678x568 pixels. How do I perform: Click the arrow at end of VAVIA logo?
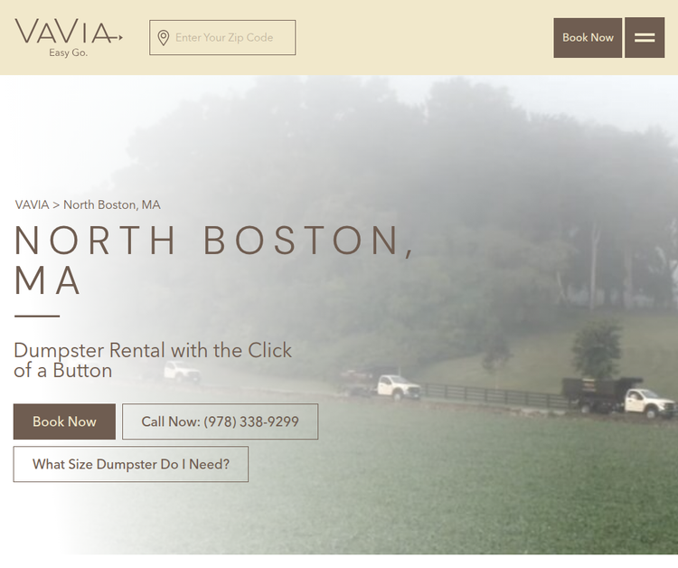pos(117,38)
